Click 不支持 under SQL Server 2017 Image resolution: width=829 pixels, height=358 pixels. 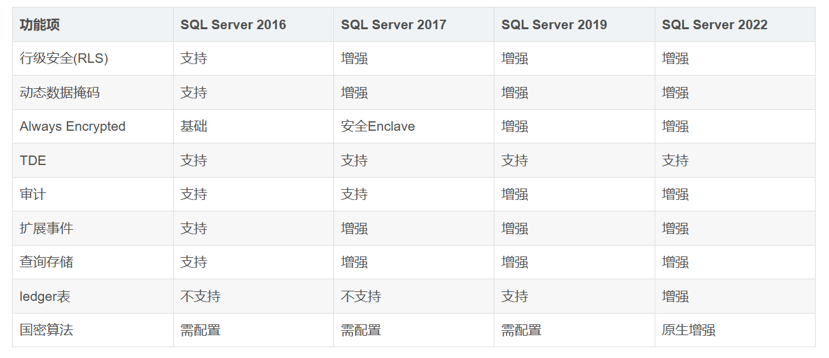[361, 296]
